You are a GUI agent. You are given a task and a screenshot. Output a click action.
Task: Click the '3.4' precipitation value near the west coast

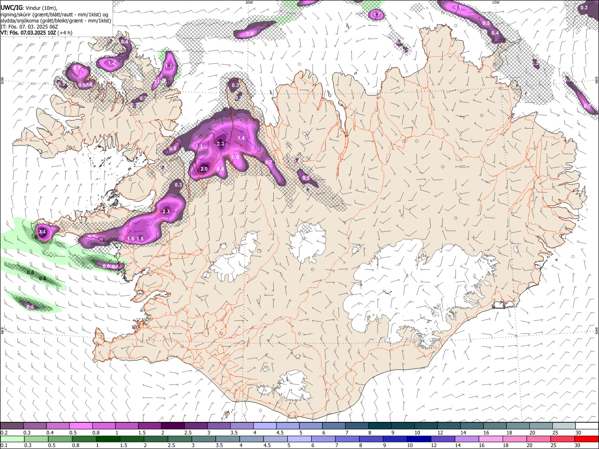42,232
